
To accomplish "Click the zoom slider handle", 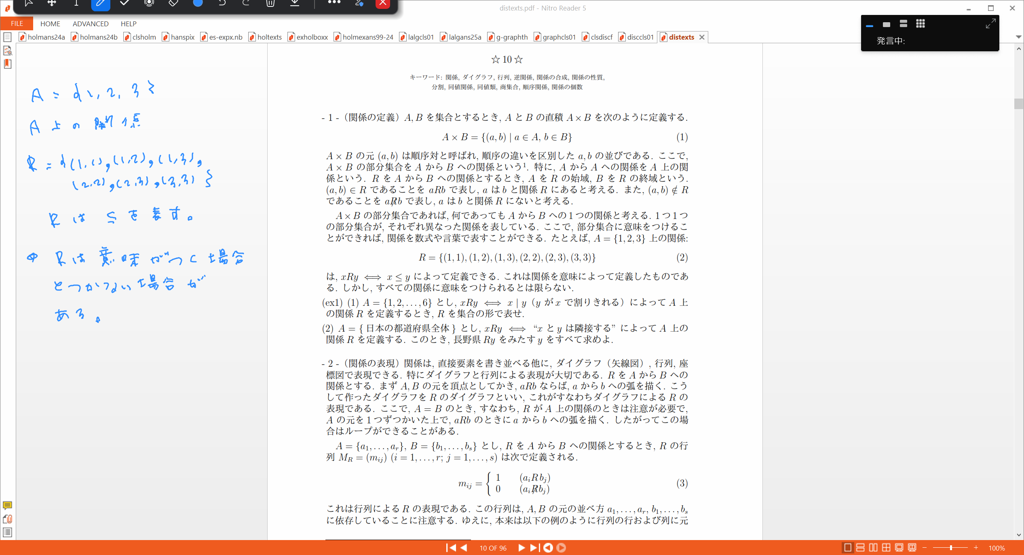I will (x=951, y=548).
